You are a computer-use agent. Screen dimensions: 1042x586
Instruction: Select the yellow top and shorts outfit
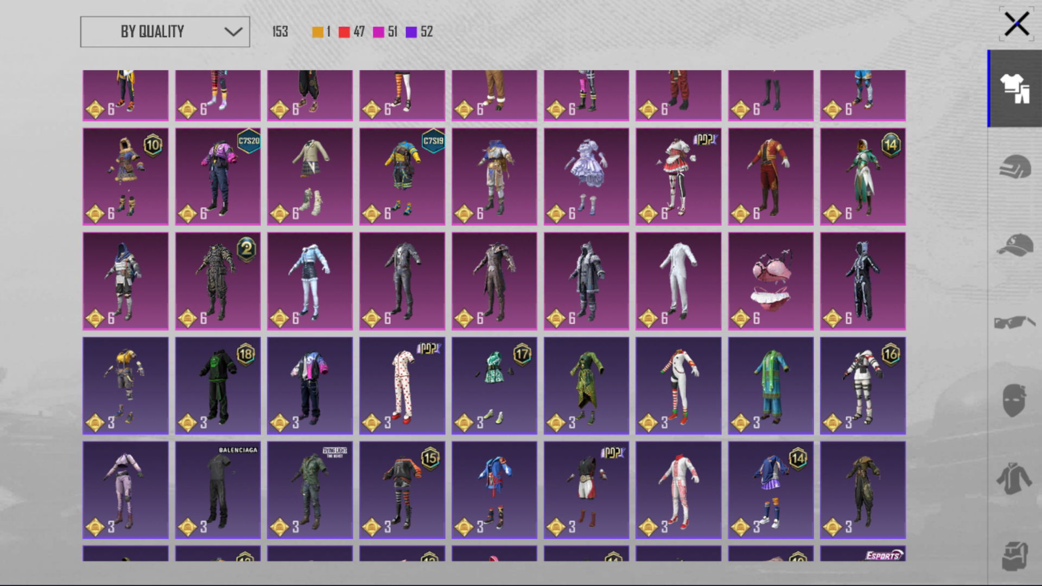click(x=125, y=386)
